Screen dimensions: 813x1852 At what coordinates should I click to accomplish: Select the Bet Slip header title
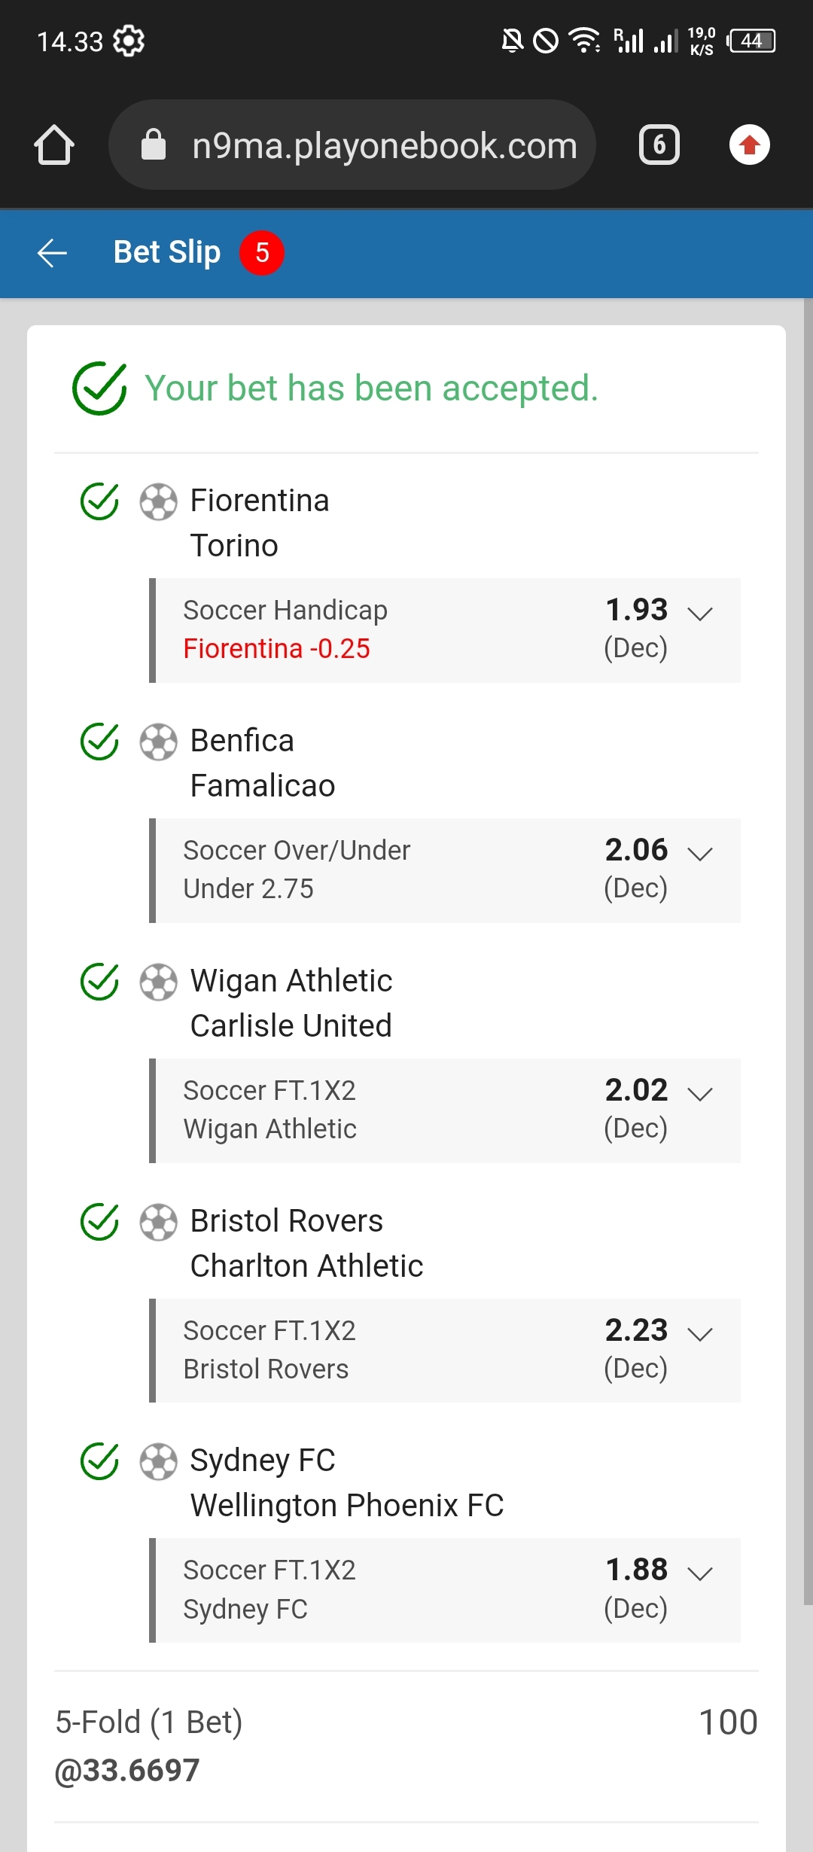click(167, 253)
